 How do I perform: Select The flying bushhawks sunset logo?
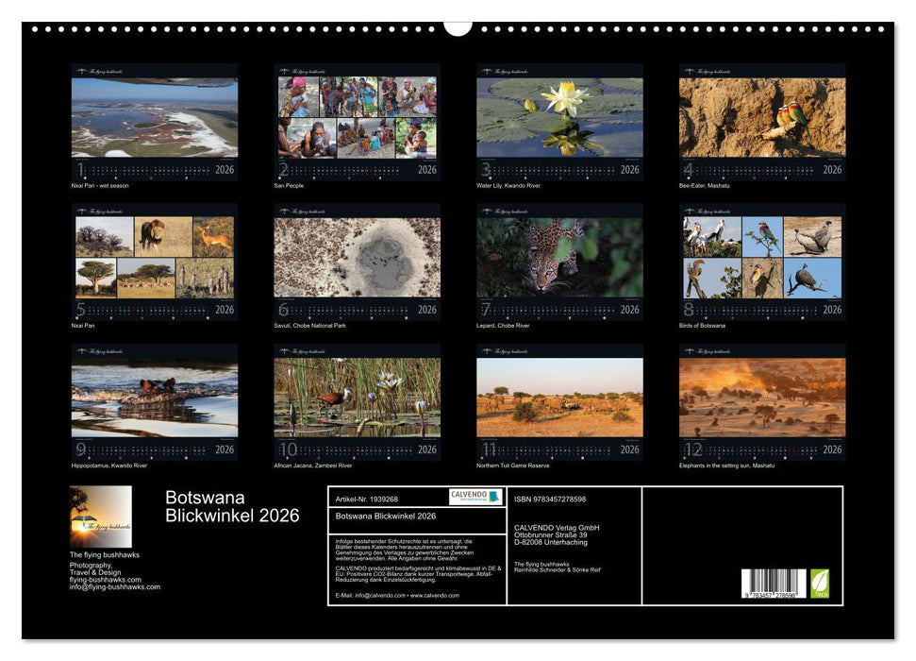tap(101, 515)
